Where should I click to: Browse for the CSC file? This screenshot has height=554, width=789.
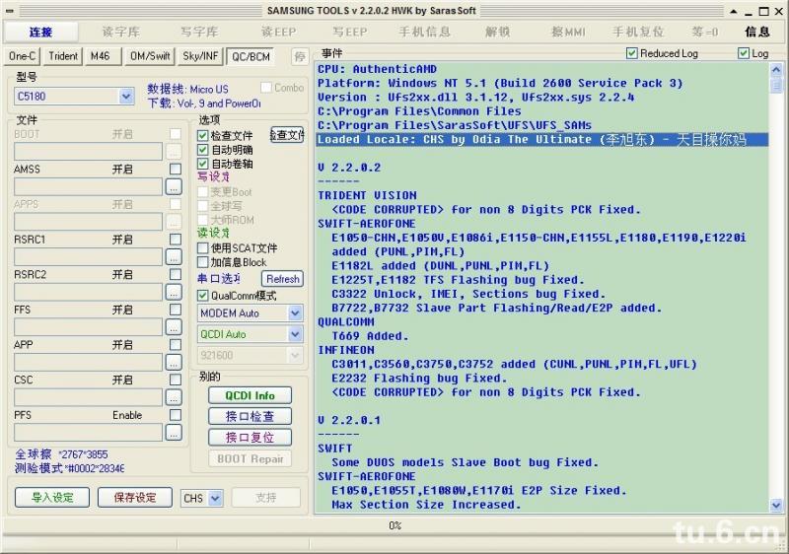(x=174, y=397)
